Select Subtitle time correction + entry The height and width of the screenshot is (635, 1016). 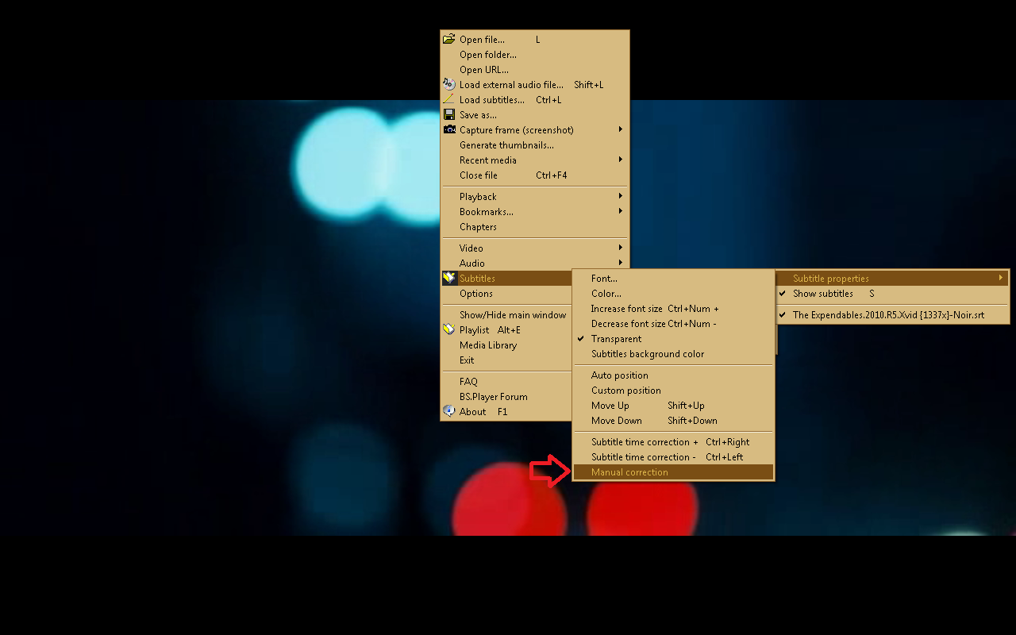click(x=645, y=442)
